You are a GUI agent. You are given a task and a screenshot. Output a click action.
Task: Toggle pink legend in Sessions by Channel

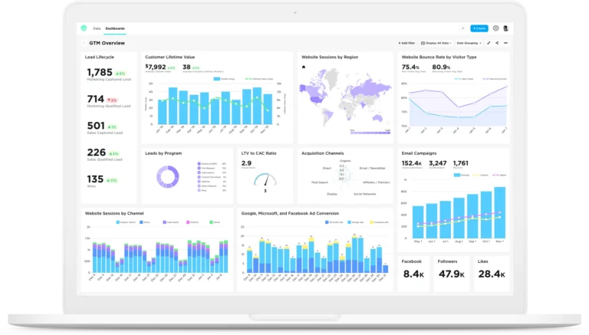point(192,222)
